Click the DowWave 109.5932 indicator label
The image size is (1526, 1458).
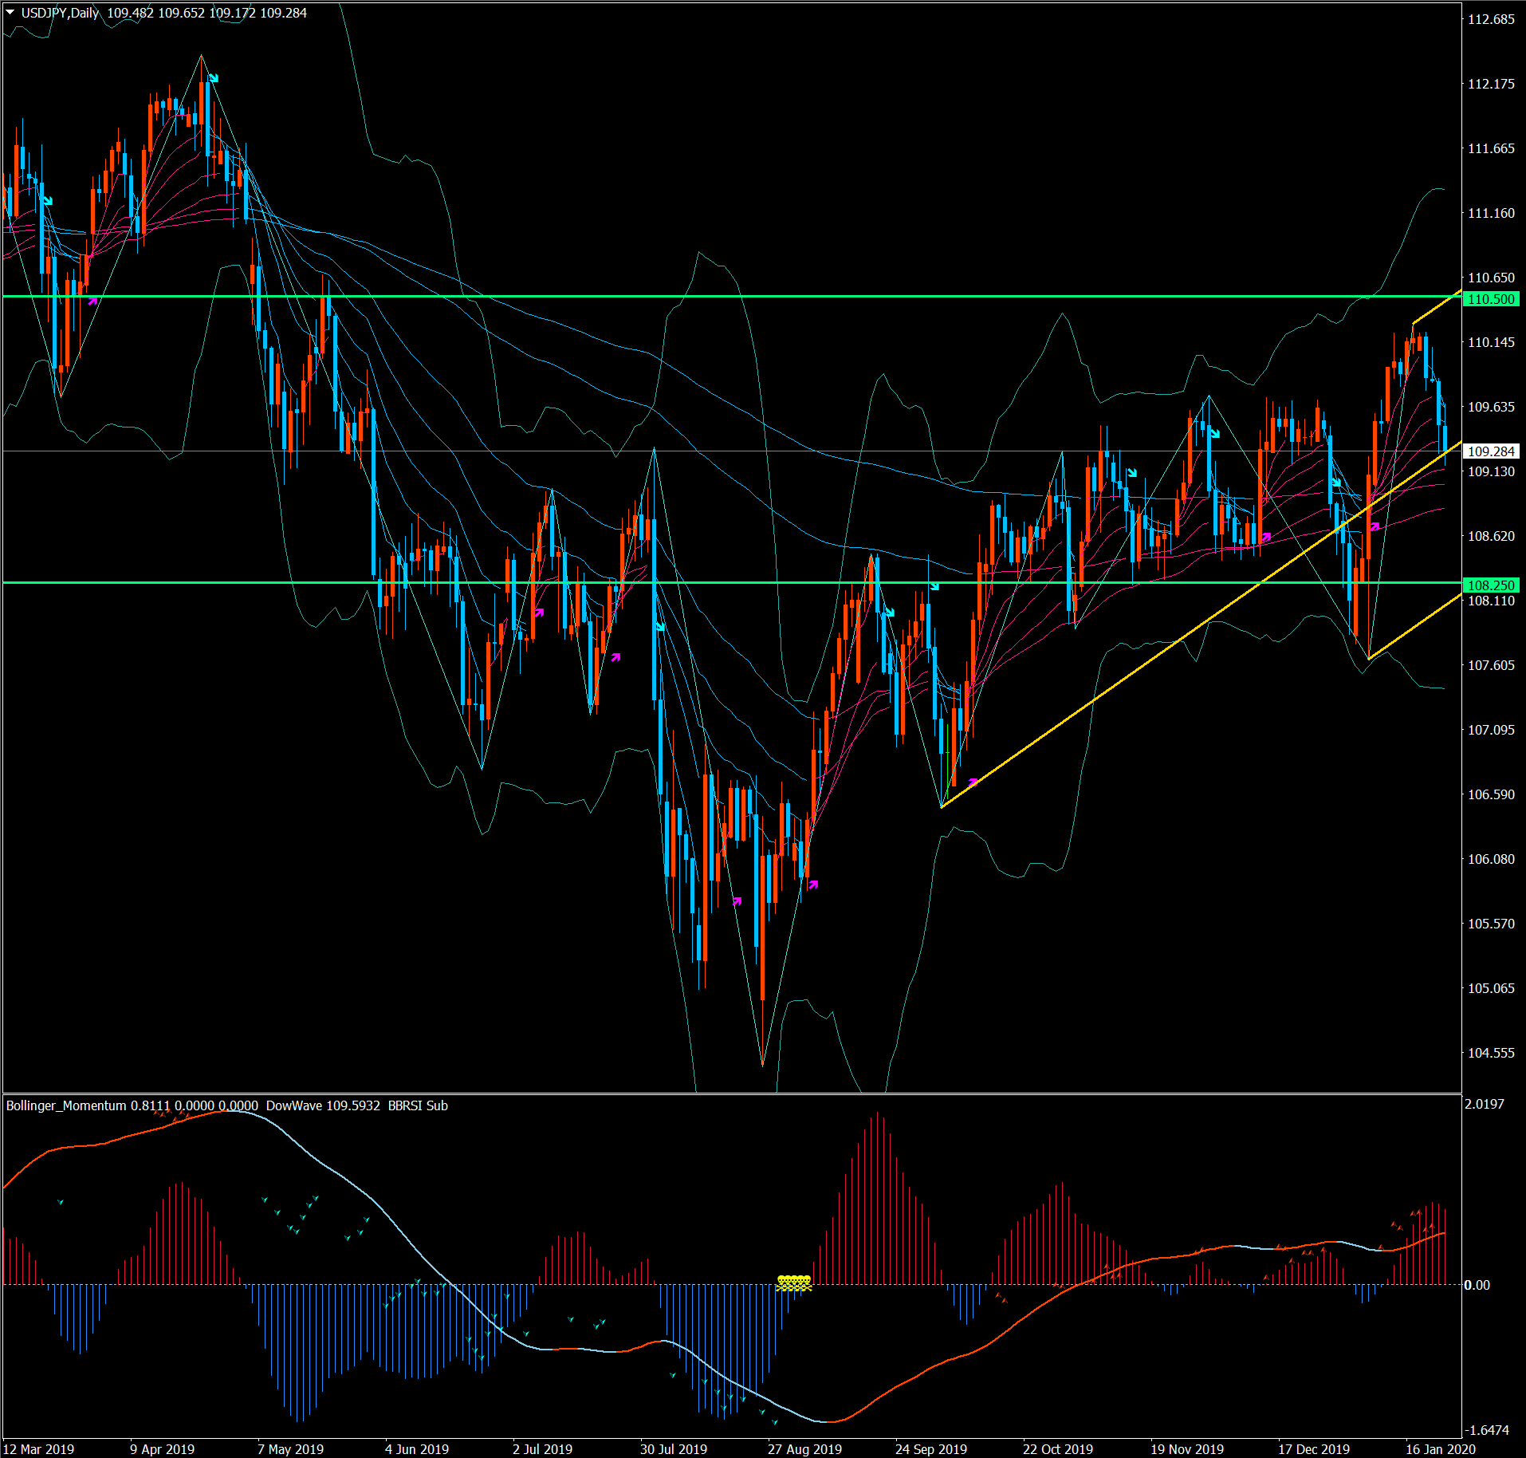[x=323, y=1105]
